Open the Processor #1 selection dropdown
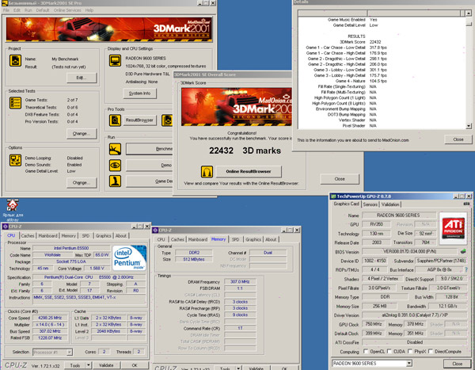Screen dimensions: 475x370 (70, 352)
